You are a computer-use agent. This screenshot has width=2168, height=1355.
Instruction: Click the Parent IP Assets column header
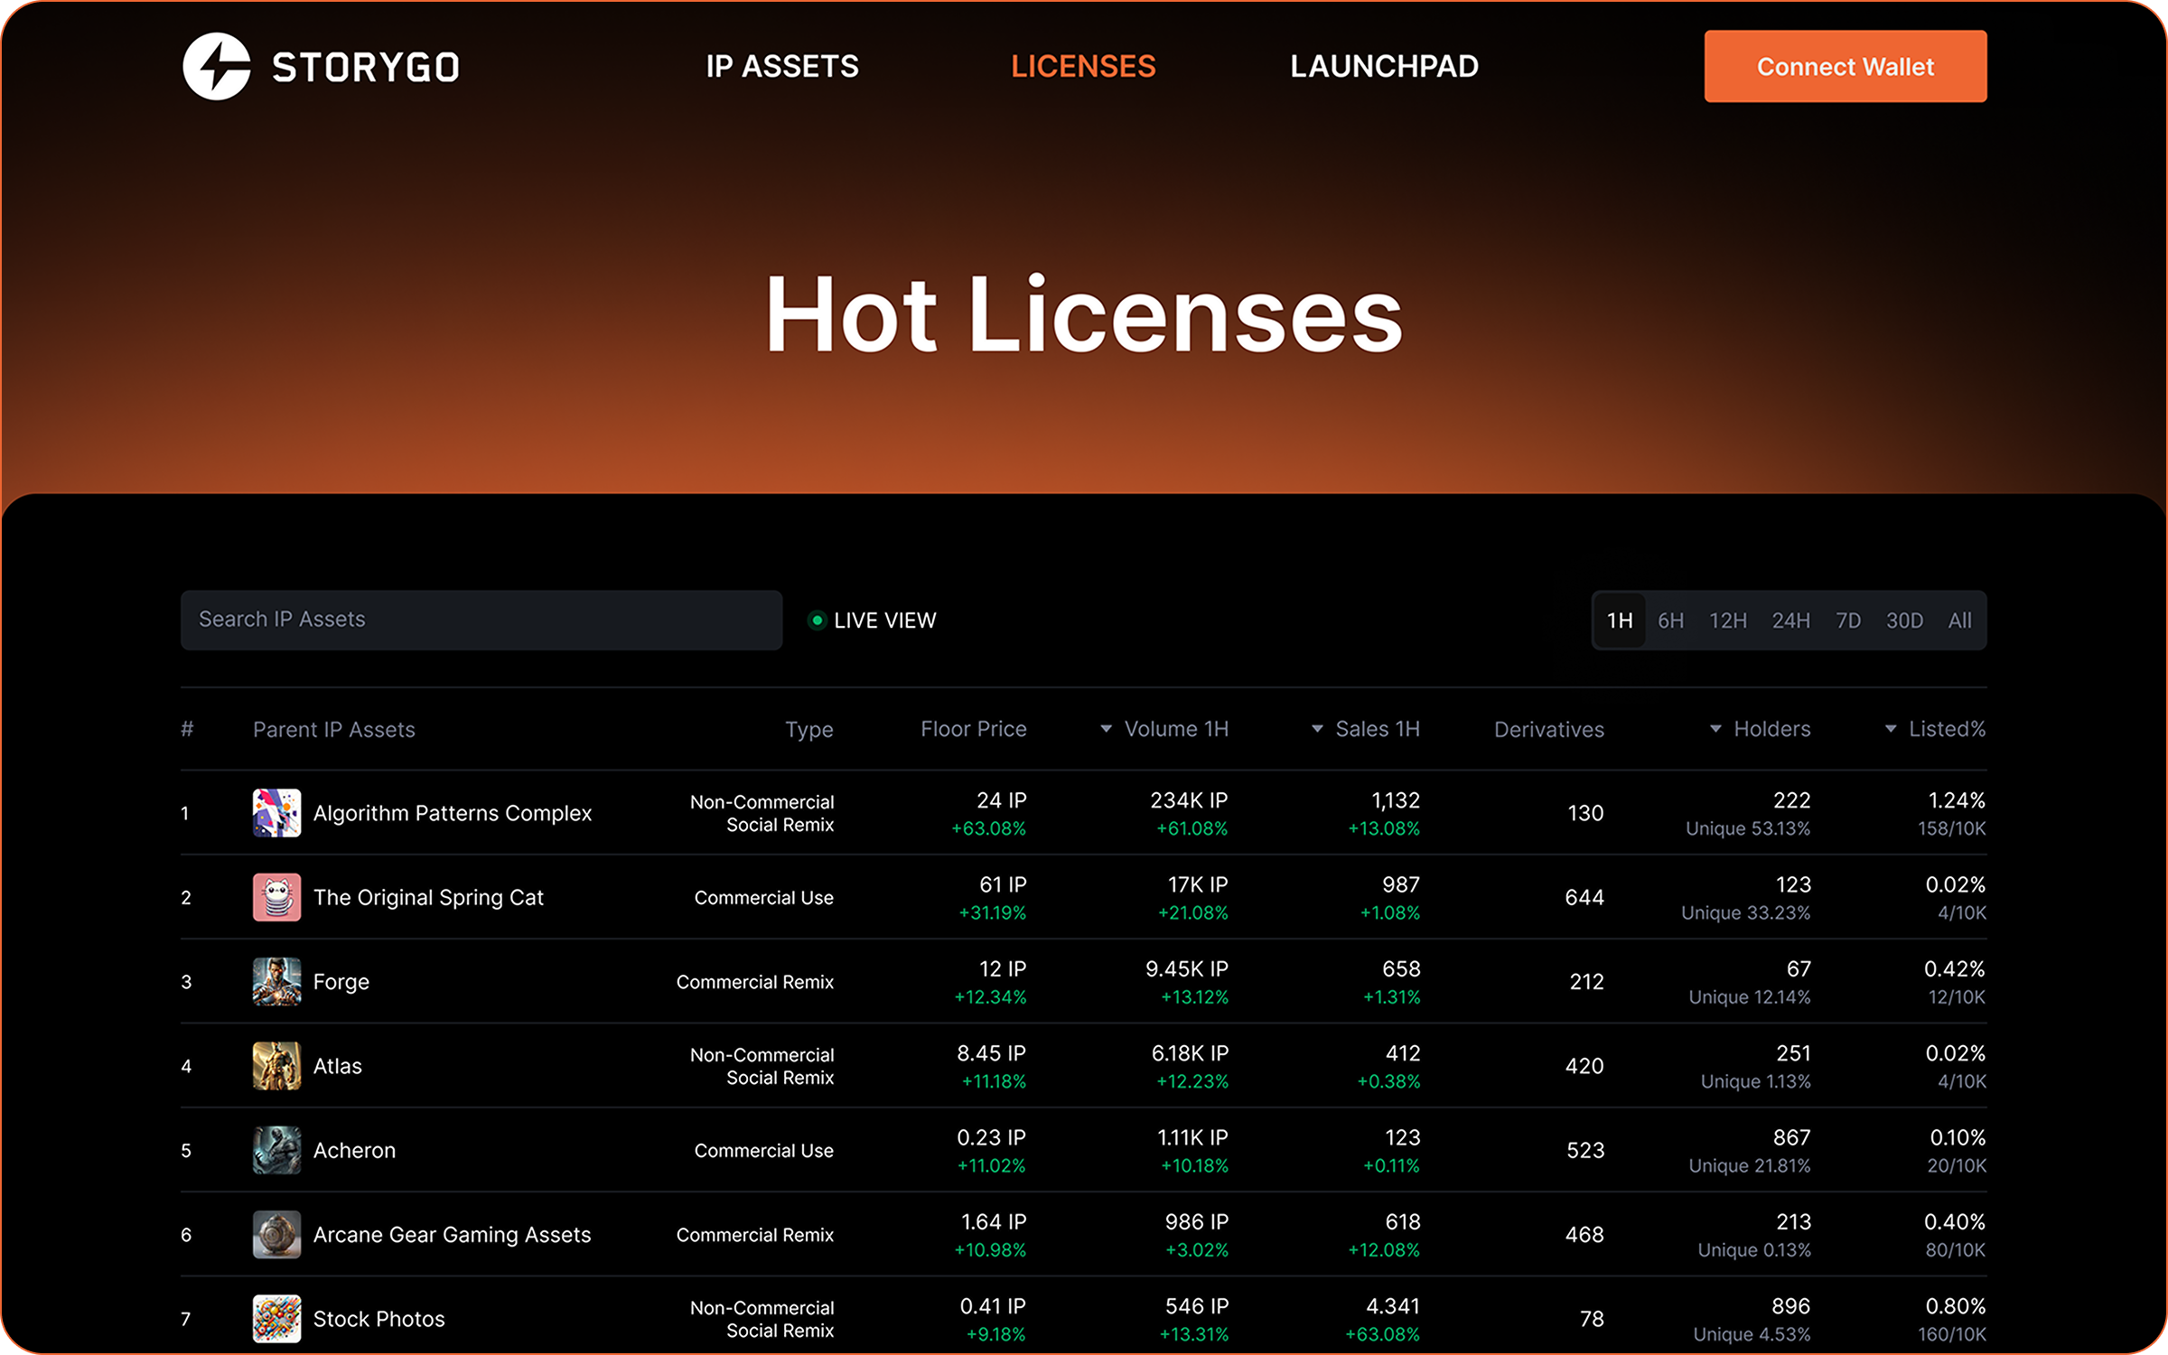pos(333,729)
